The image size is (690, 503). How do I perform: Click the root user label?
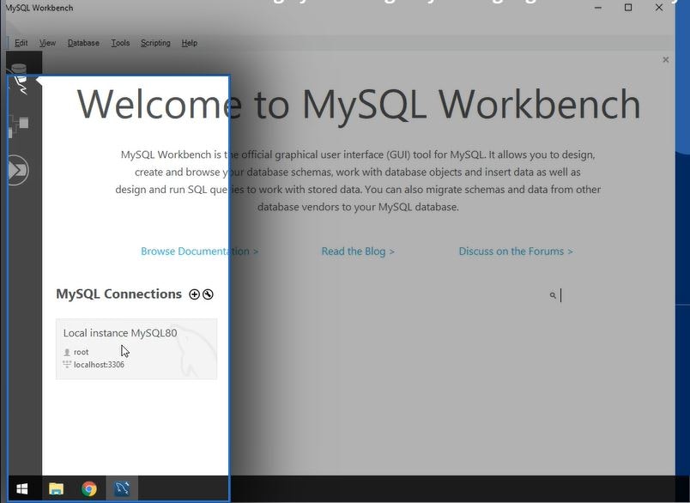tap(81, 352)
